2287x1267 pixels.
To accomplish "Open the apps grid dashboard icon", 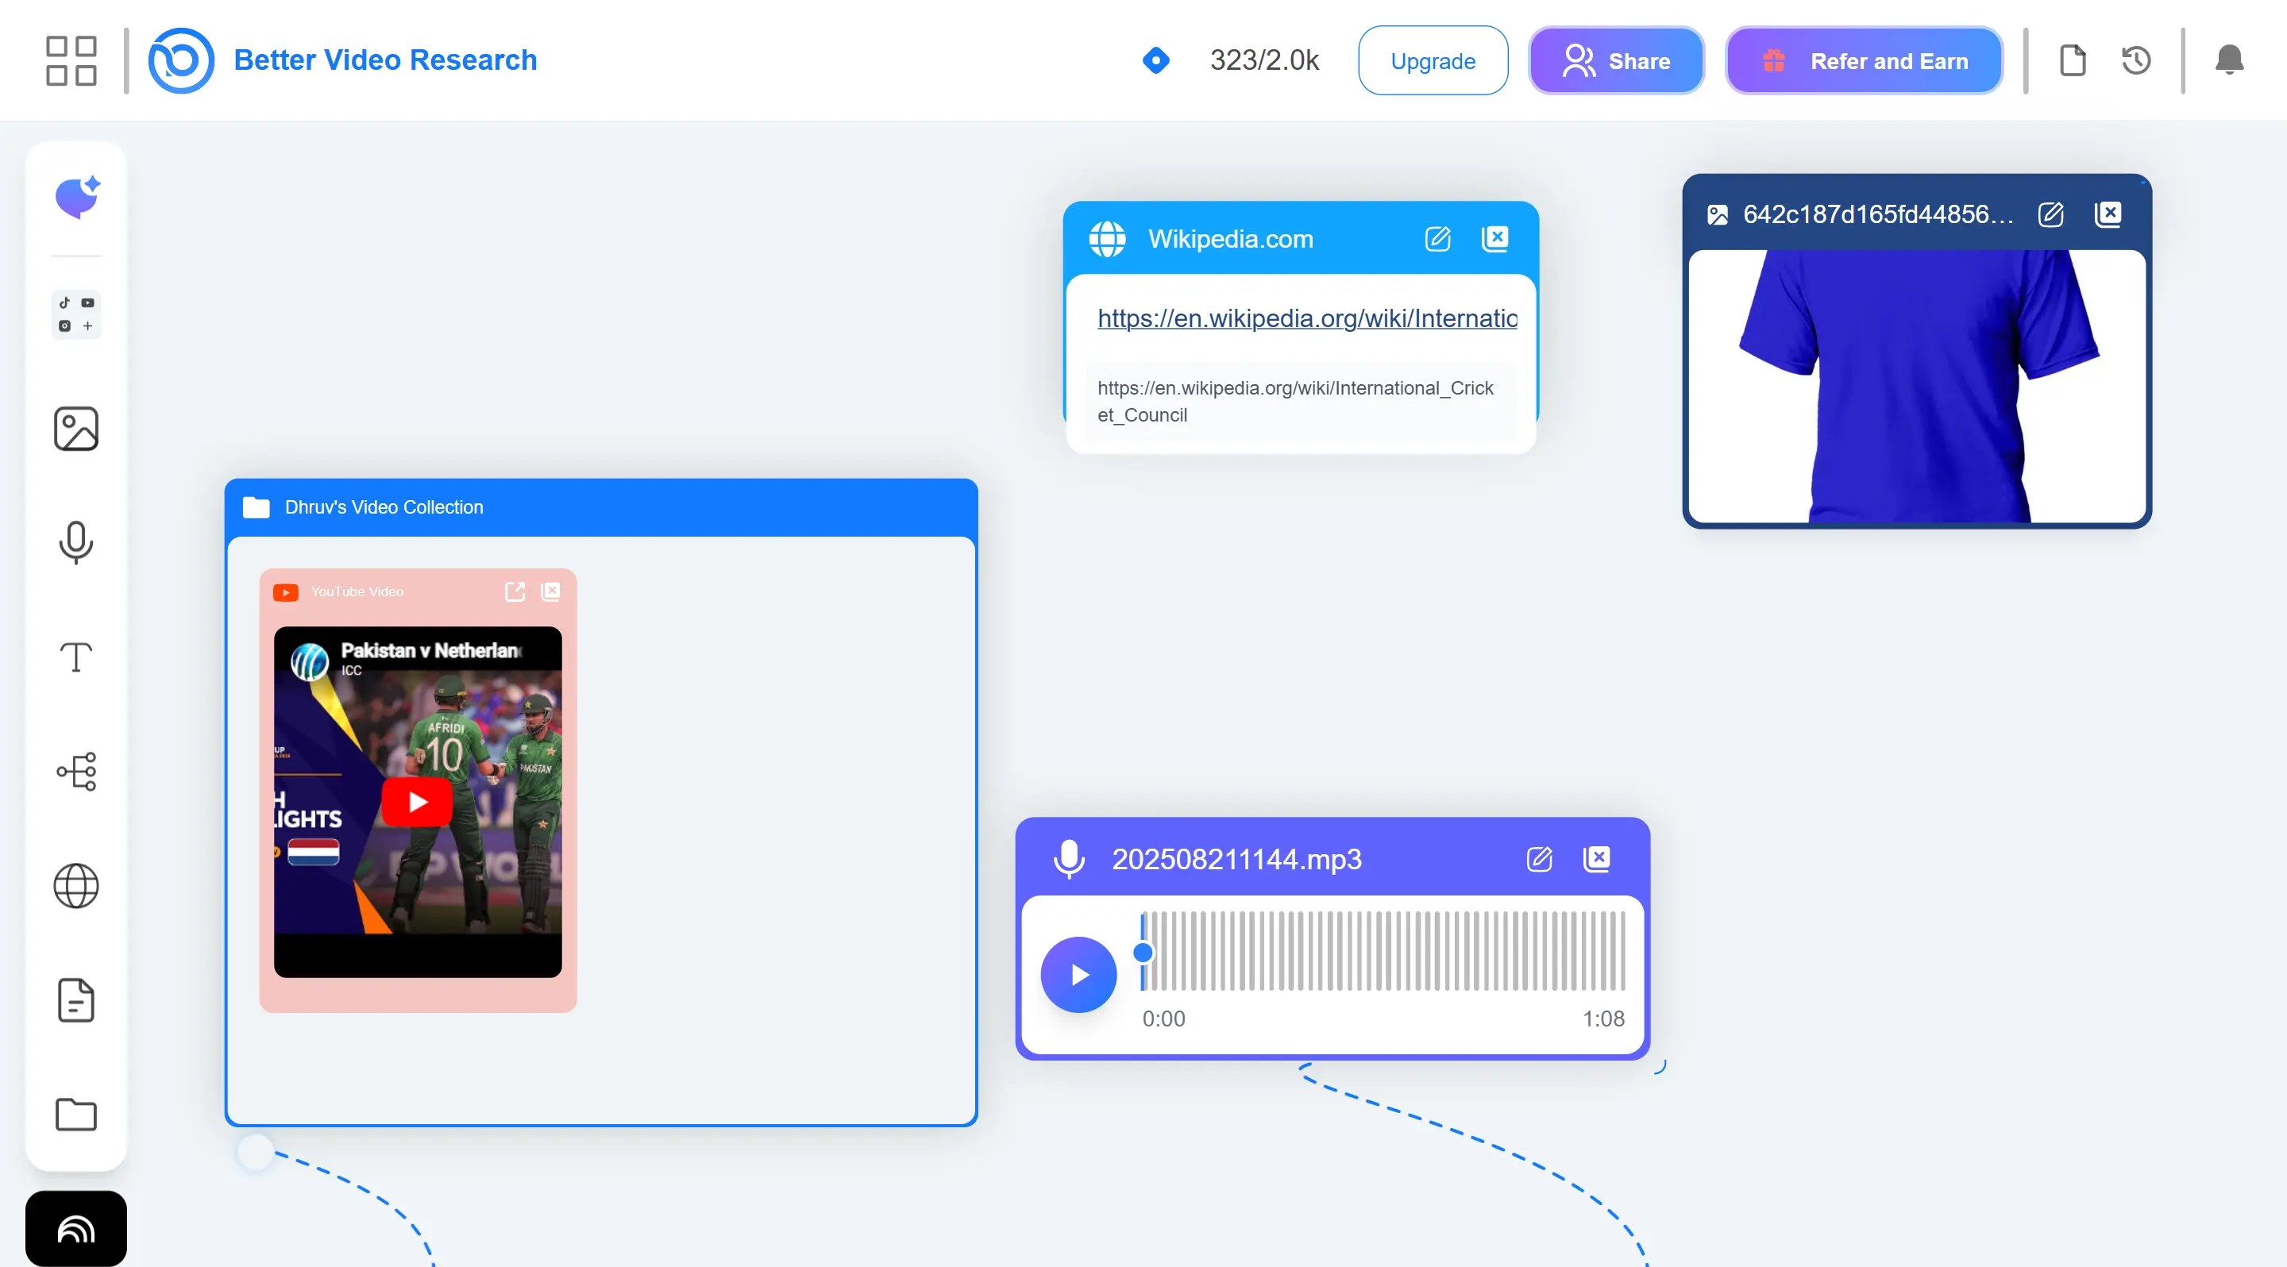I will (71, 60).
